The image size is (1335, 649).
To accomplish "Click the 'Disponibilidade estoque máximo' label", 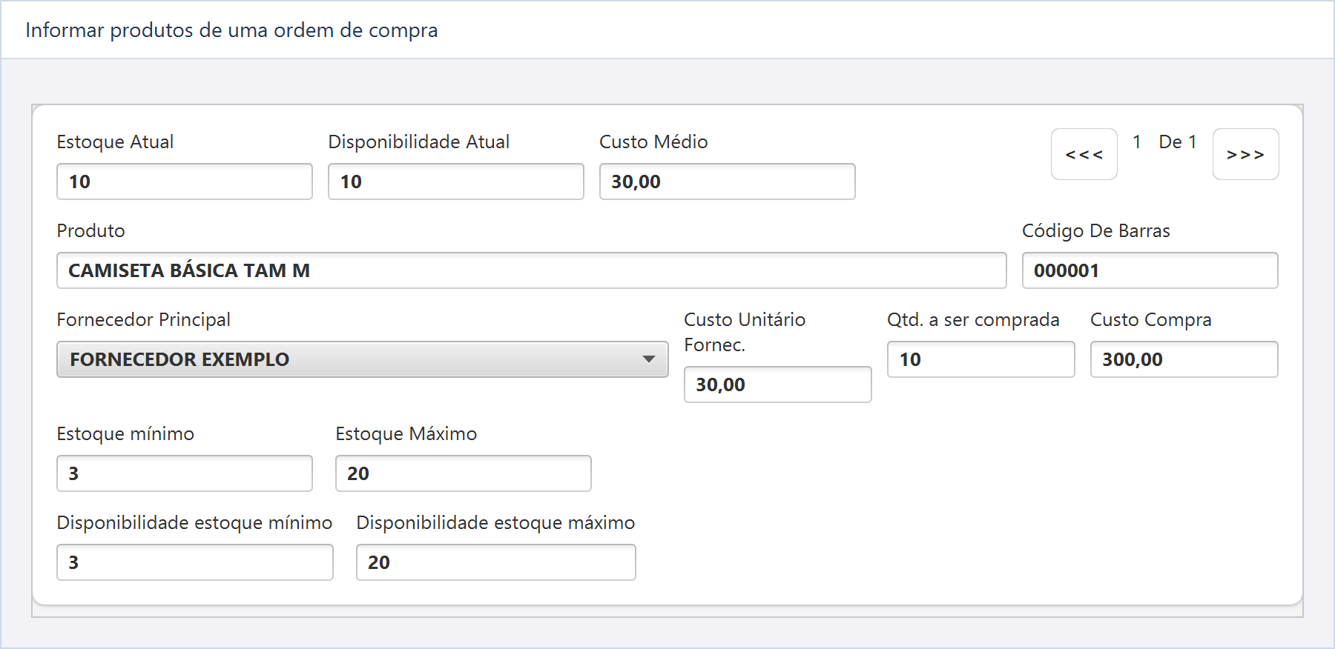I will point(495,523).
